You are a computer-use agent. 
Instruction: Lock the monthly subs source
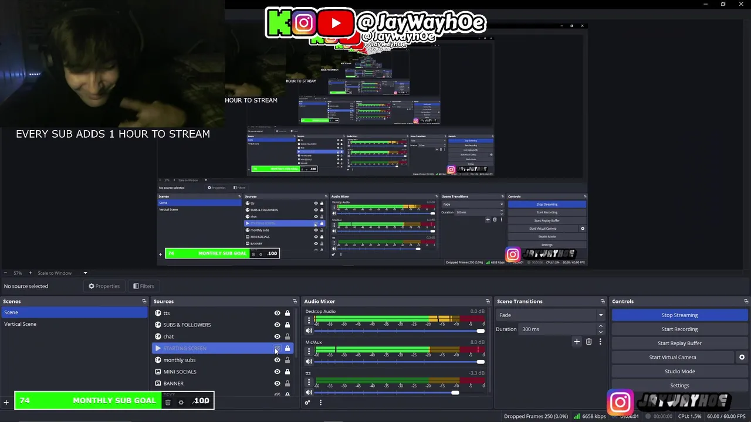tap(287, 360)
